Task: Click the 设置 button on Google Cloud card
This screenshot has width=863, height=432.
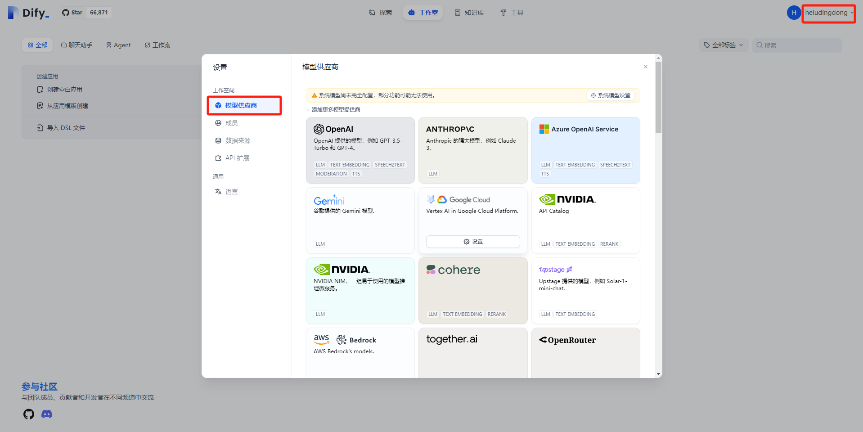Action: [473, 242]
